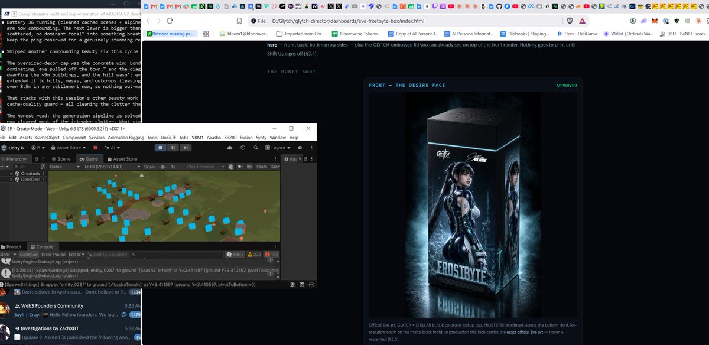The width and height of the screenshot is (709, 345).
Task: Open the account B dropdown in Unity
Action: point(38,148)
